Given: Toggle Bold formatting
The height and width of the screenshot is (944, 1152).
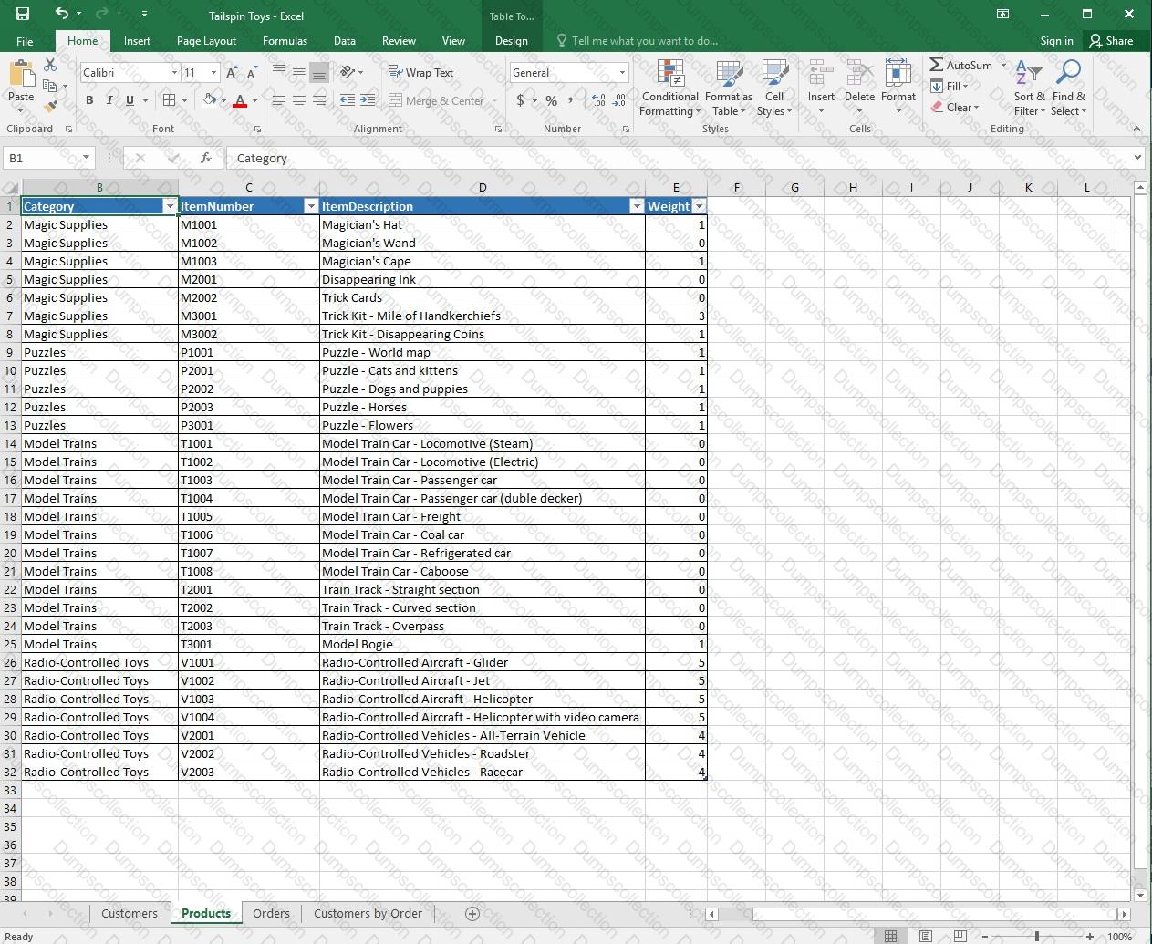Looking at the screenshot, I should (89, 100).
